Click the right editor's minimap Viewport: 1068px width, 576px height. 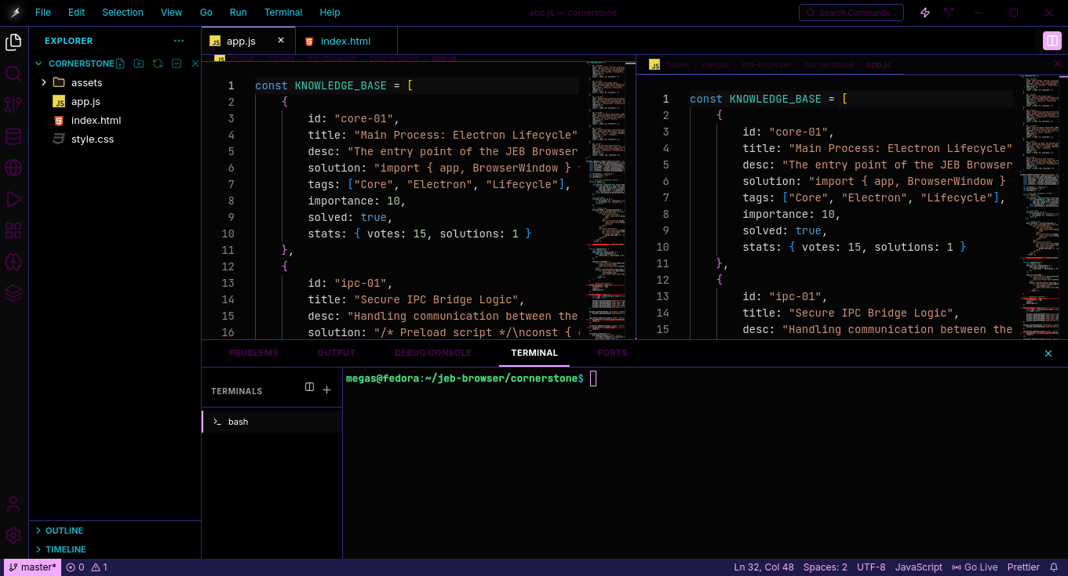[1041, 207]
